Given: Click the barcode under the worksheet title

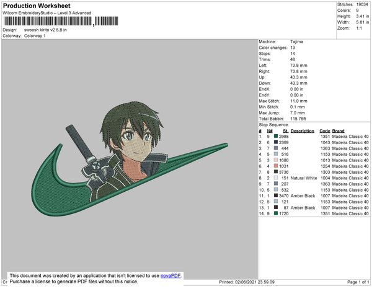Looking at the screenshot, I should pyautogui.click(x=61, y=21).
